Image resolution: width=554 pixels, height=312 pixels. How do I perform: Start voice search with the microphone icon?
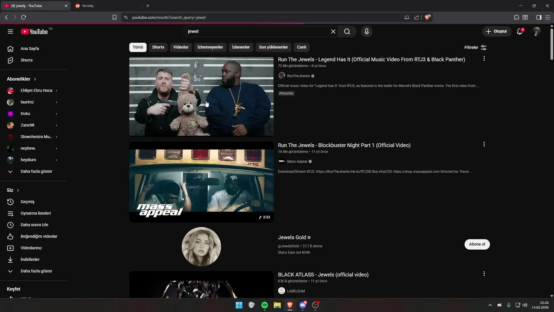pos(367,32)
